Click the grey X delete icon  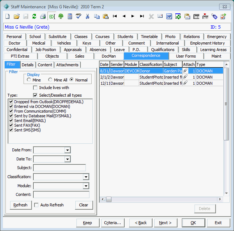(151, 16)
